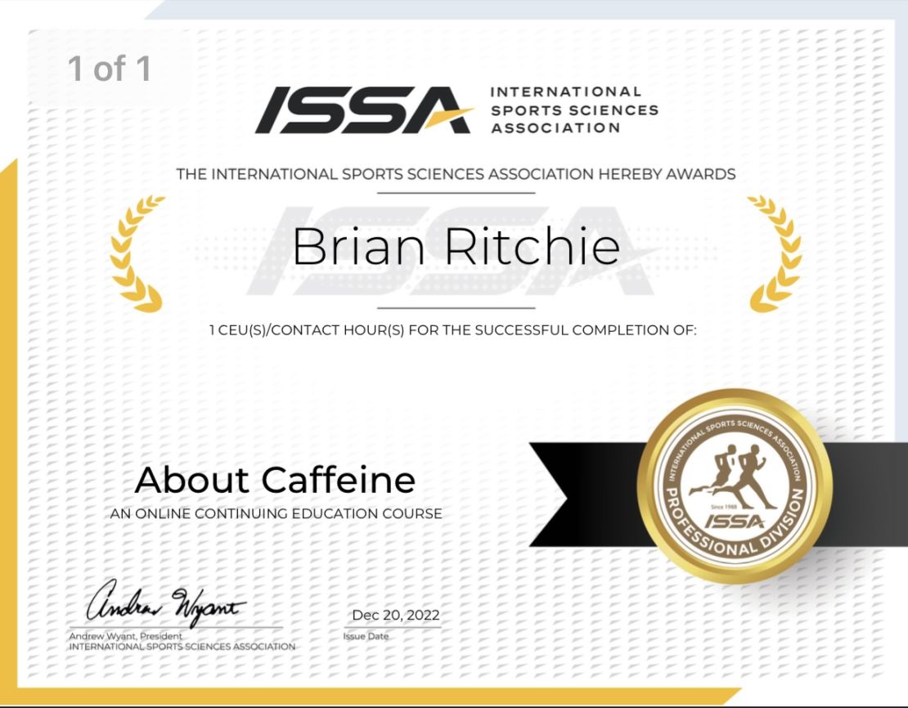This screenshot has height=708, width=908.
Task: Click the association name below the signature
Action: pos(182,646)
